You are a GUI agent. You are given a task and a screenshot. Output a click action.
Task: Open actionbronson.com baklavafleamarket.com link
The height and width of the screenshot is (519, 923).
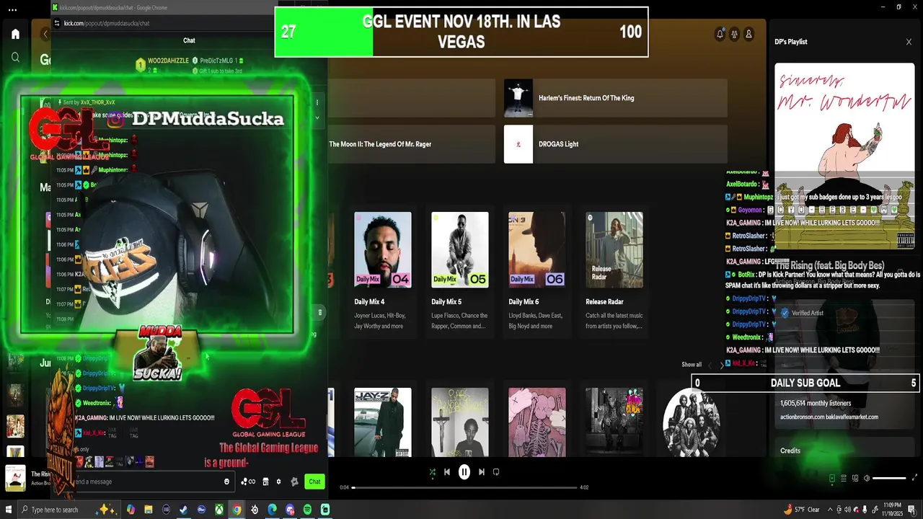pyautogui.click(x=829, y=417)
